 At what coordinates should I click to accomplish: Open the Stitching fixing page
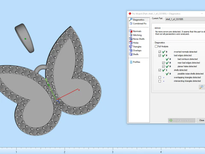(135, 35)
